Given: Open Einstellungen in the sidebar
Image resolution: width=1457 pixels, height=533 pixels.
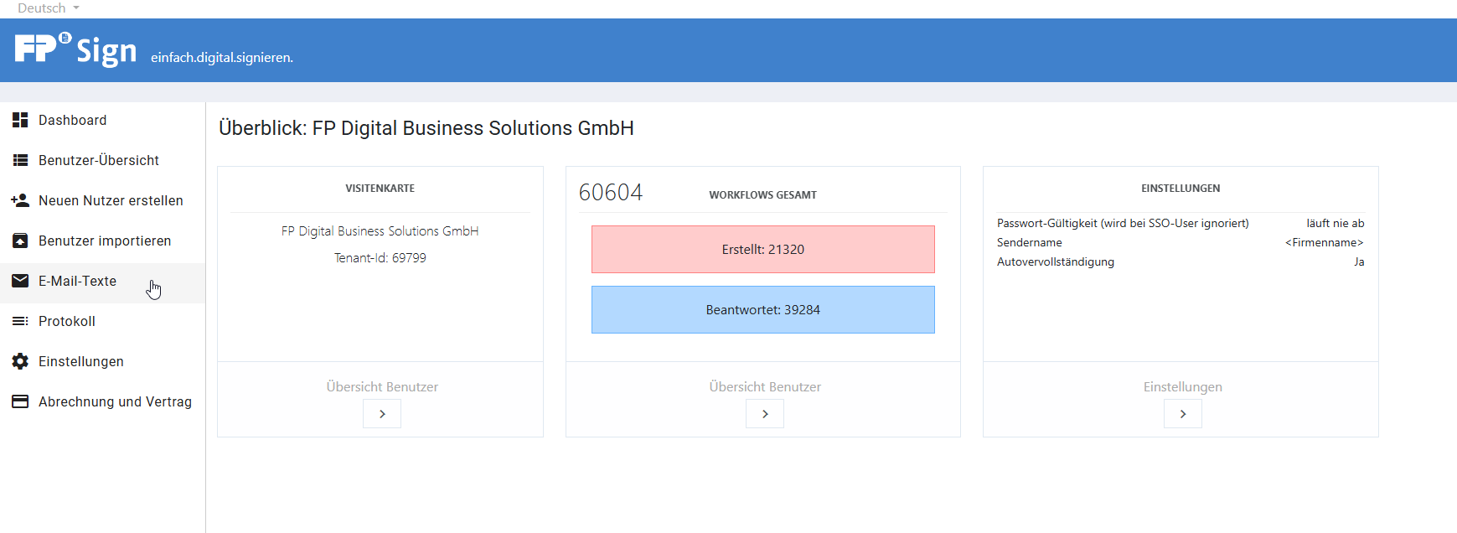Looking at the screenshot, I should [x=102, y=361].
